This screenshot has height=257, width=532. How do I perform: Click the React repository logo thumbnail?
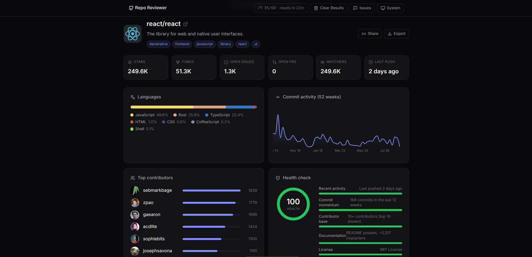click(x=133, y=34)
